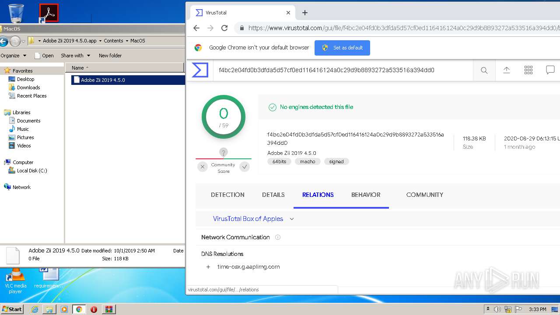Sort by the Name column header
The height and width of the screenshot is (315, 560).
[125, 68]
